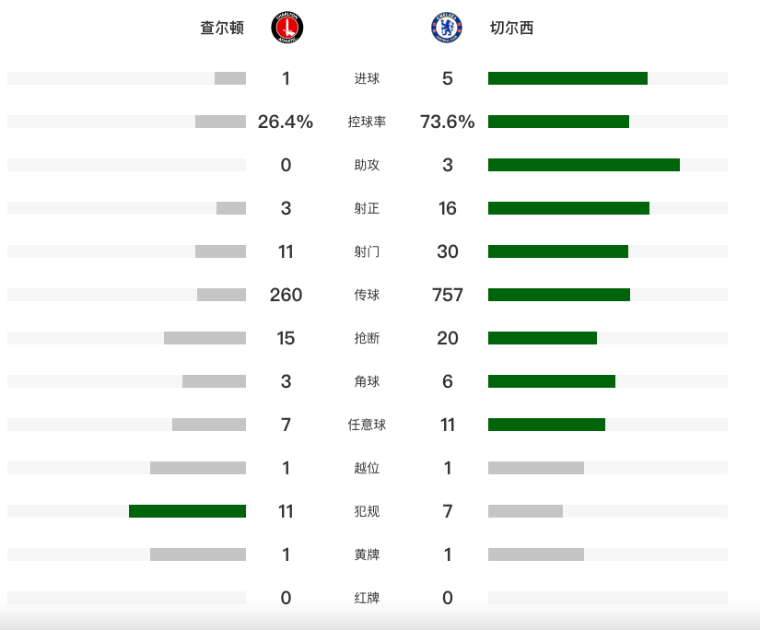Click Chelsea's green assists bar
760x630 pixels.
pos(583,165)
